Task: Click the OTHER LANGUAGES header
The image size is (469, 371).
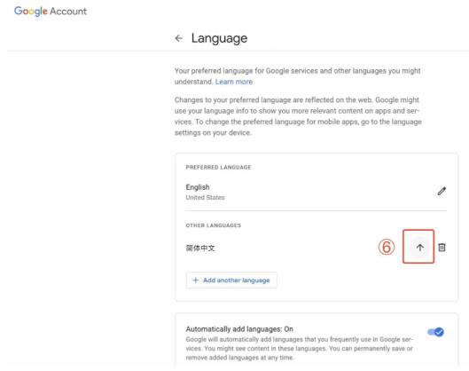Action: point(214,225)
